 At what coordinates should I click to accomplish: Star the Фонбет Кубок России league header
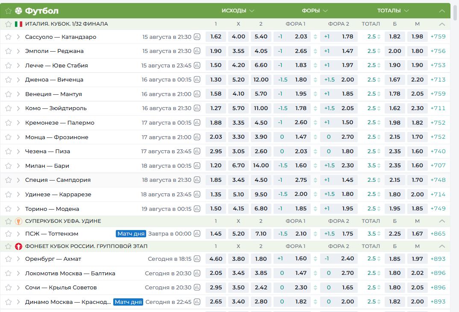(x=8, y=246)
